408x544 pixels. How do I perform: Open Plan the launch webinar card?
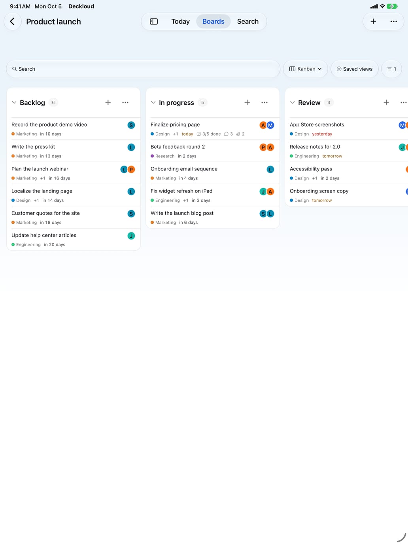(74, 173)
